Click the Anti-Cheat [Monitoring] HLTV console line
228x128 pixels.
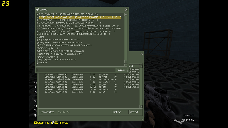click(79, 29)
